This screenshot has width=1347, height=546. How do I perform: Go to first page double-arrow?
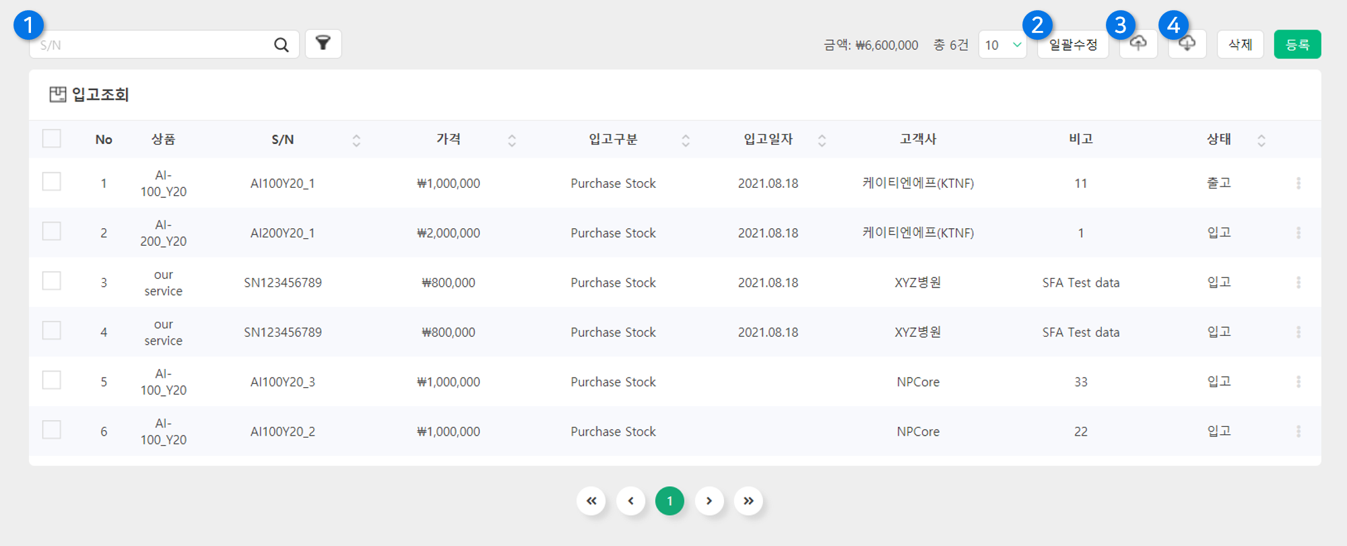point(591,501)
